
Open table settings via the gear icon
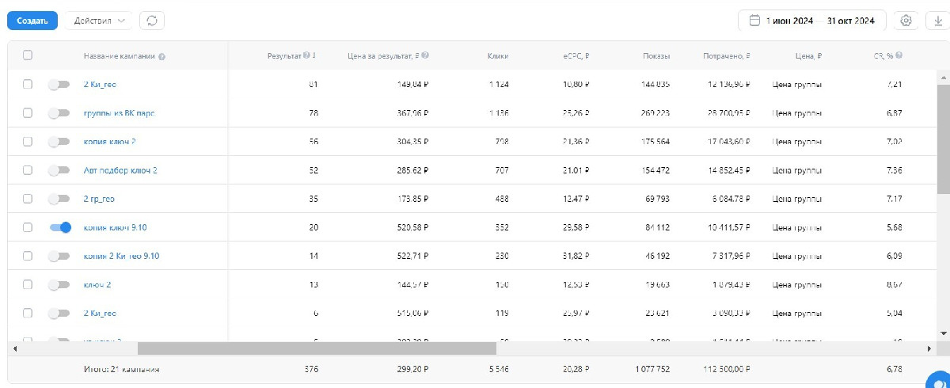click(906, 21)
